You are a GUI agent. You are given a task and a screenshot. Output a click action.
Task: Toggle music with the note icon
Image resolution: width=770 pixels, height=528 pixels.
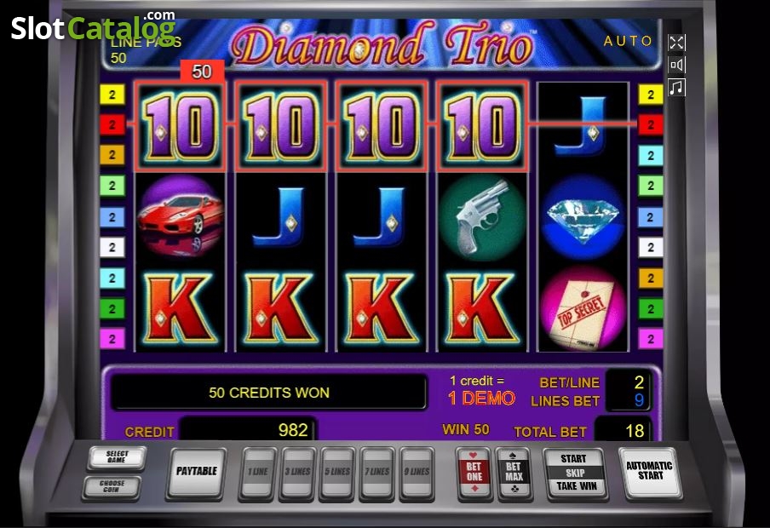[x=676, y=88]
